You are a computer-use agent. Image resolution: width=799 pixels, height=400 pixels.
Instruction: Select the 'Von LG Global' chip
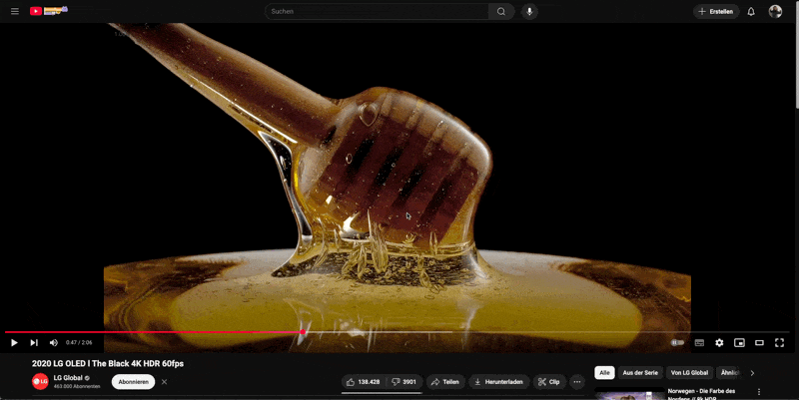pos(689,372)
